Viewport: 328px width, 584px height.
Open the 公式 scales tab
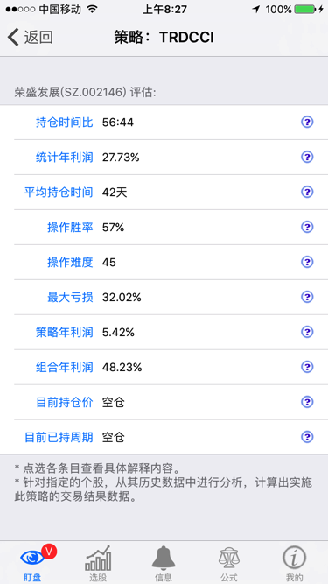click(x=229, y=563)
